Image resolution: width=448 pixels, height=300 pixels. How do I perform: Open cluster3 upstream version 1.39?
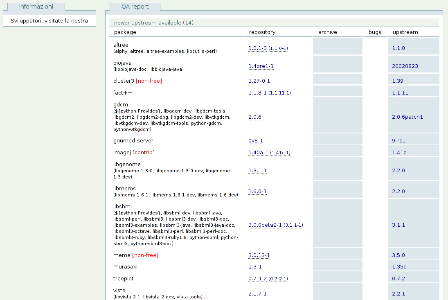397,81
